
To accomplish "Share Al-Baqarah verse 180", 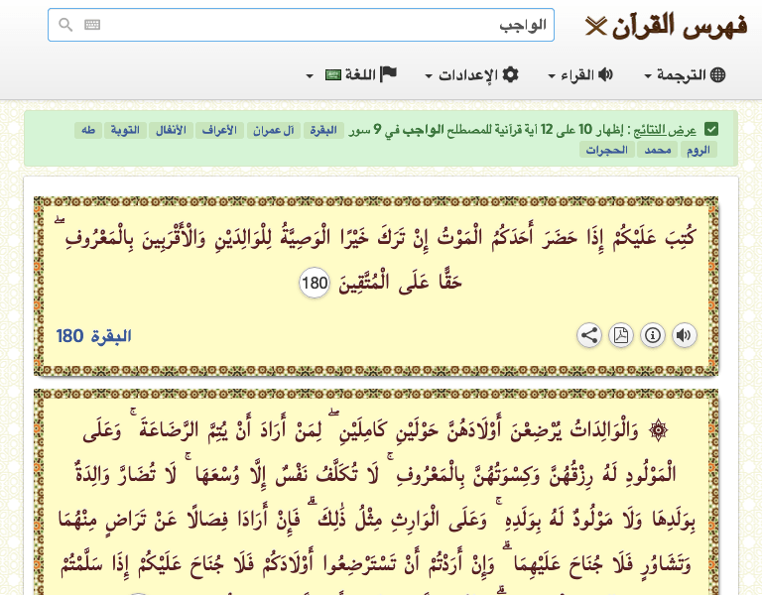I will pos(589,335).
